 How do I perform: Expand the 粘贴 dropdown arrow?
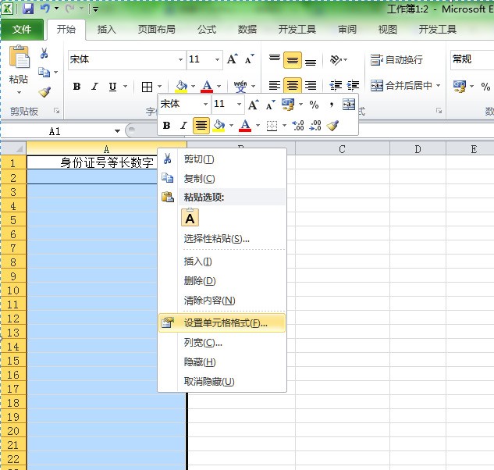tap(19, 92)
